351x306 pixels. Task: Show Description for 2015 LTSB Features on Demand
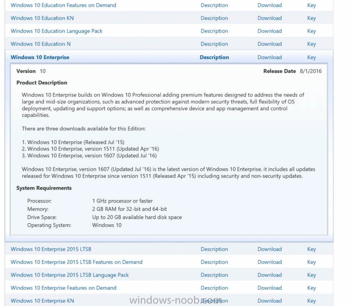point(214,262)
